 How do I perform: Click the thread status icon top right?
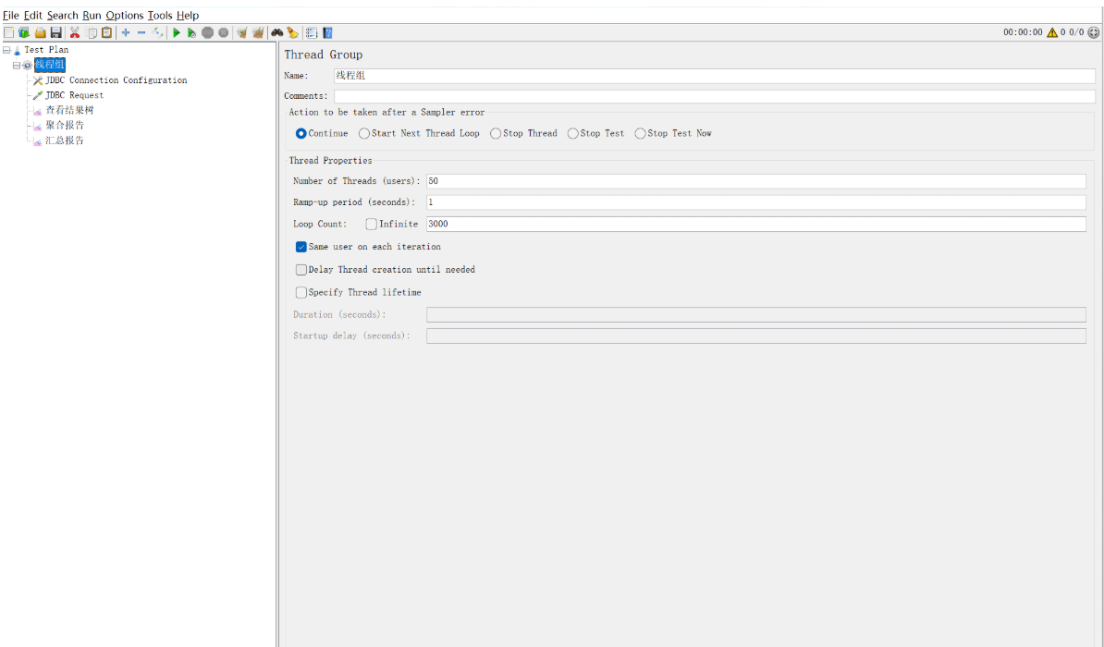pos(1094,32)
